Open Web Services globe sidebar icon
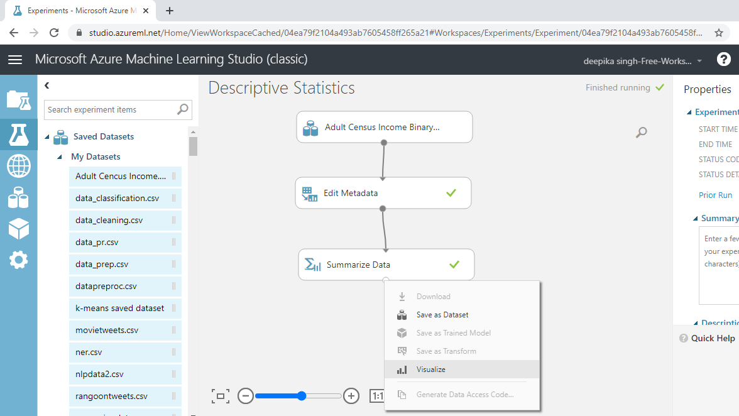The height and width of the screenshot is (416, 739). [x=18, y=166]
